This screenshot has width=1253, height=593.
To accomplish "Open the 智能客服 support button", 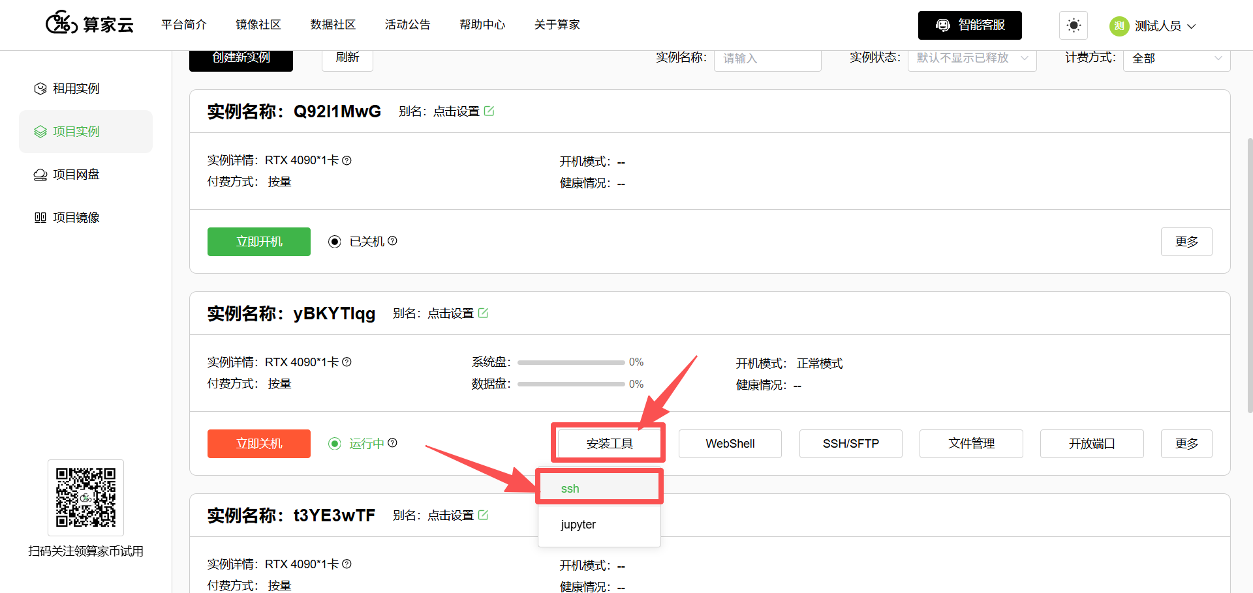I will (970, 25).
